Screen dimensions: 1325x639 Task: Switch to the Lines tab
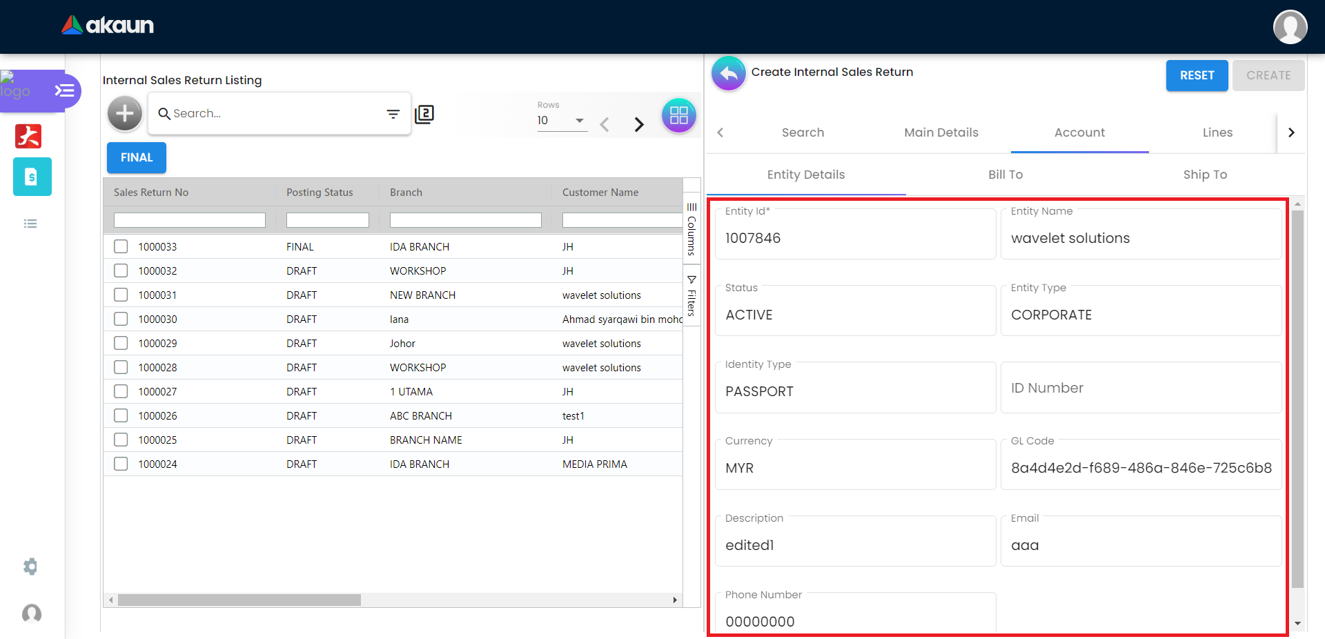[x=1217, y=132]
